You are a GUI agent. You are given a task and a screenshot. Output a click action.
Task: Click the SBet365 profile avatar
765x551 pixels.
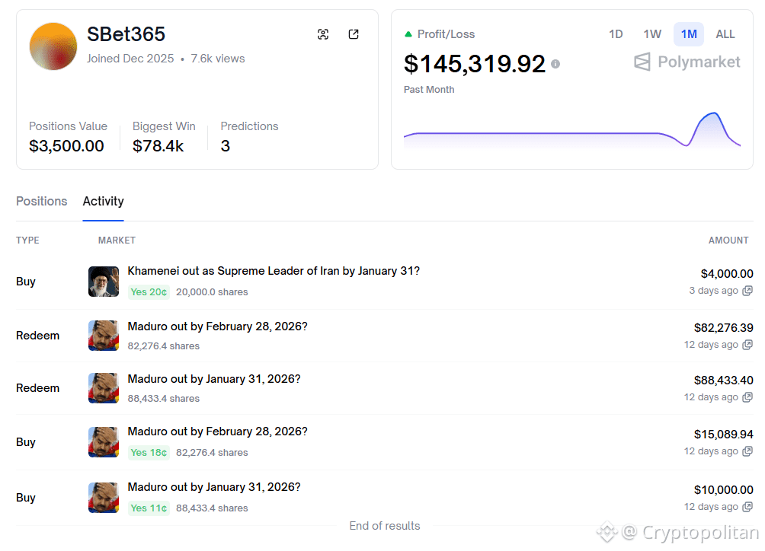[x=53, y=46]
